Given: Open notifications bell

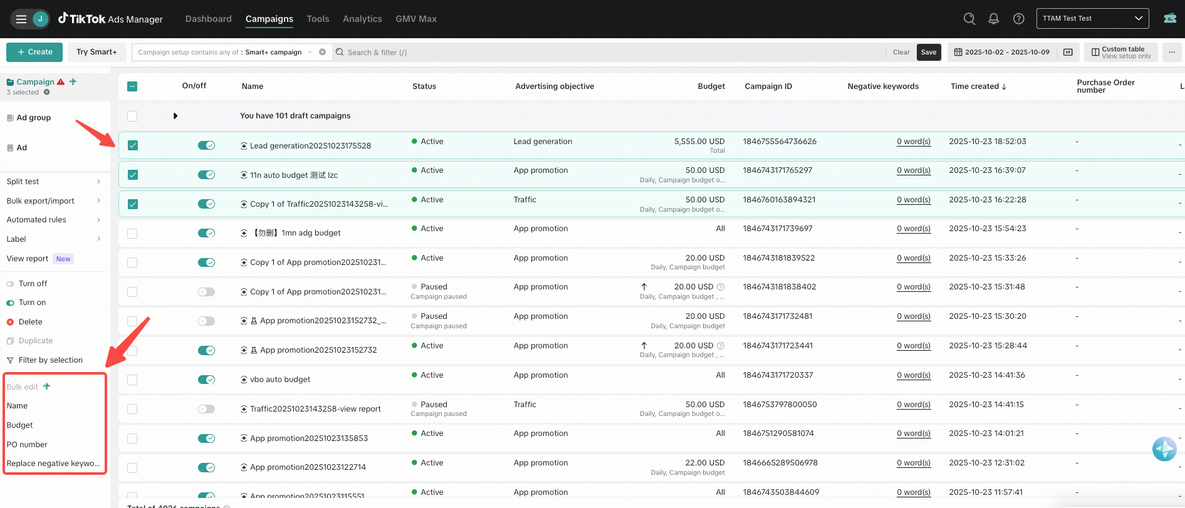Looking at the screenshot, I should point(993,19).
